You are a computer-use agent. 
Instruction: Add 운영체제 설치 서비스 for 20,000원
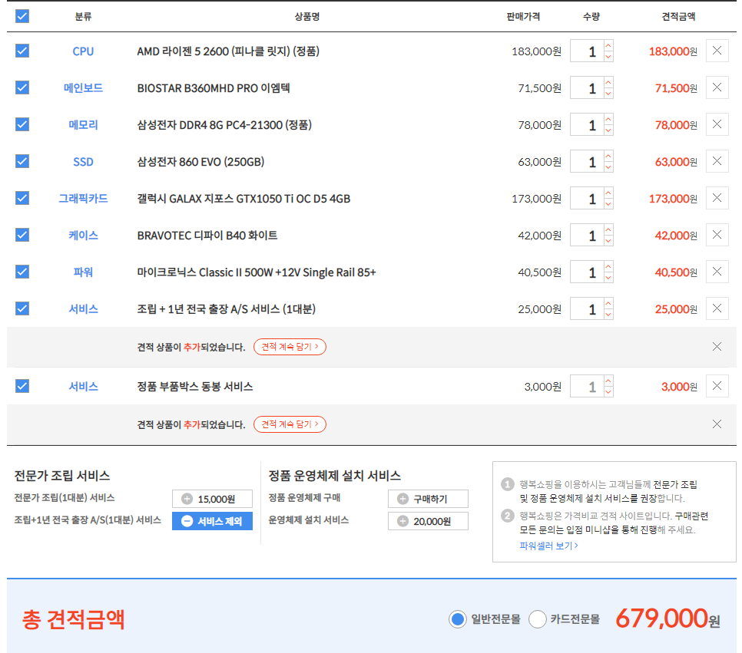tap(428, 521)
